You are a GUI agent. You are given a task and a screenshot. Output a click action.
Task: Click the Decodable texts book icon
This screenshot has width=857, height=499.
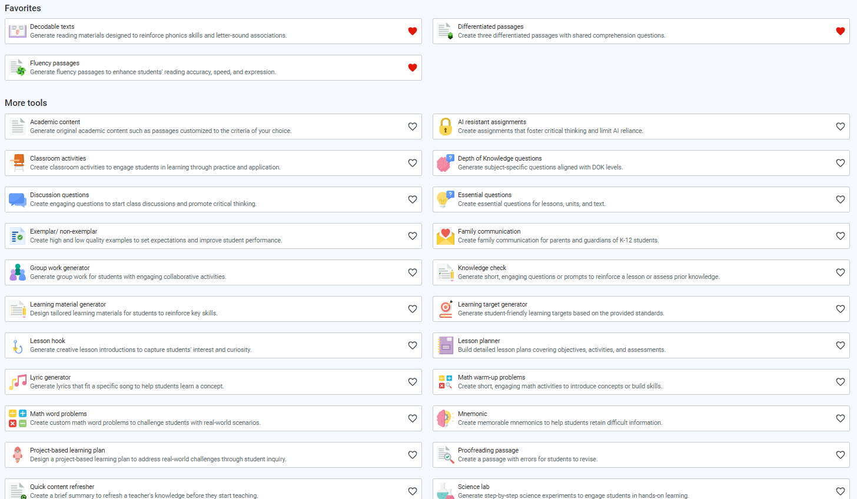coord(18,31)
